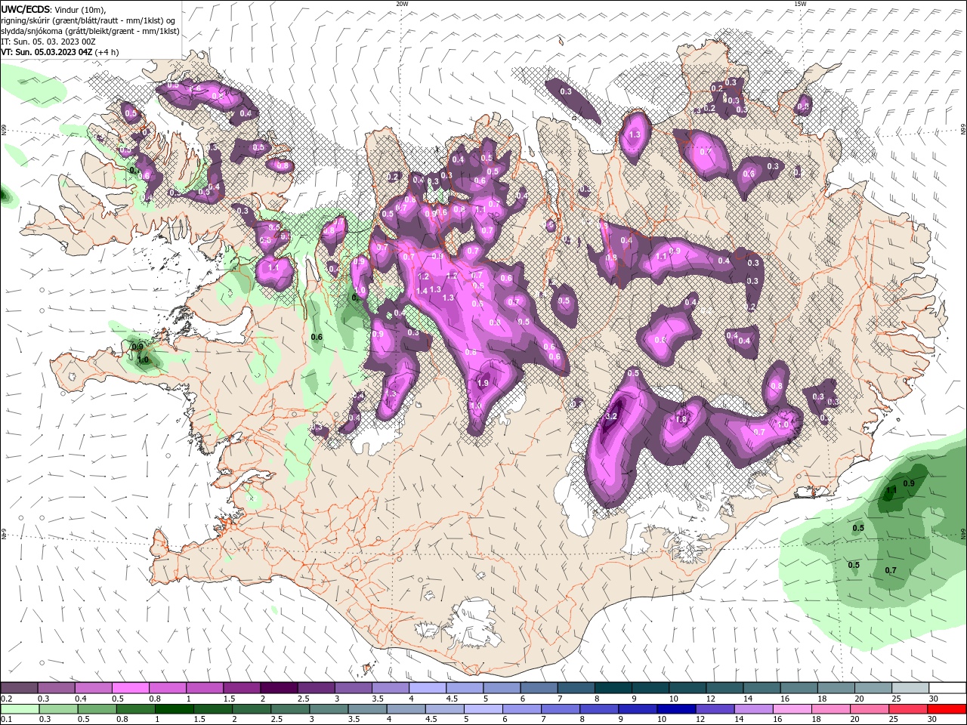Click the pale green 0.1 swatch in rain legend
The height and width of the screenshot is (725, 967).
click(20, 709)
